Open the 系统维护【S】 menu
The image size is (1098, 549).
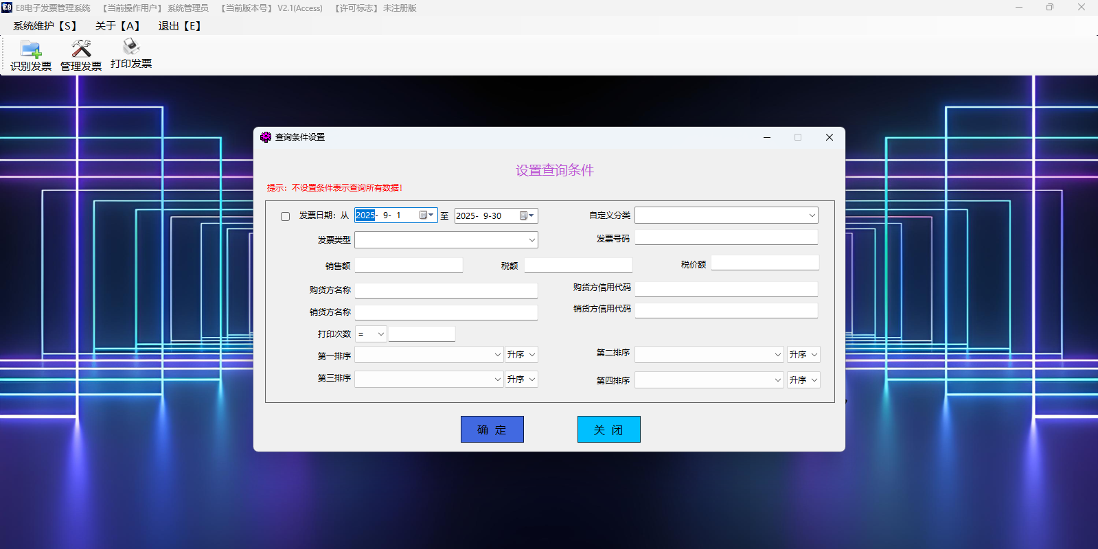45,26
